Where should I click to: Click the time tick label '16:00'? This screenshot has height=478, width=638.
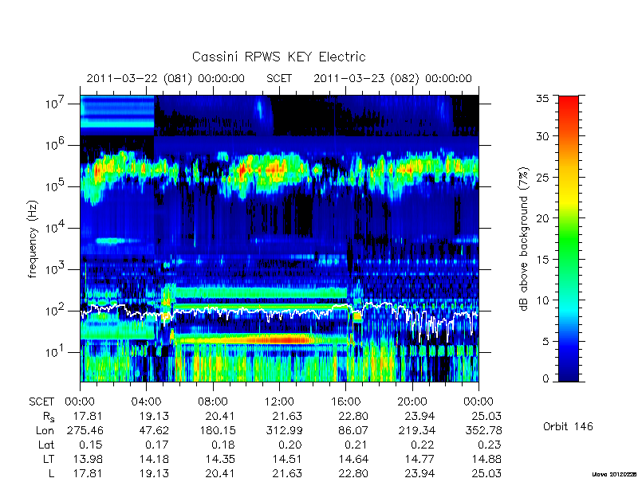345,402
